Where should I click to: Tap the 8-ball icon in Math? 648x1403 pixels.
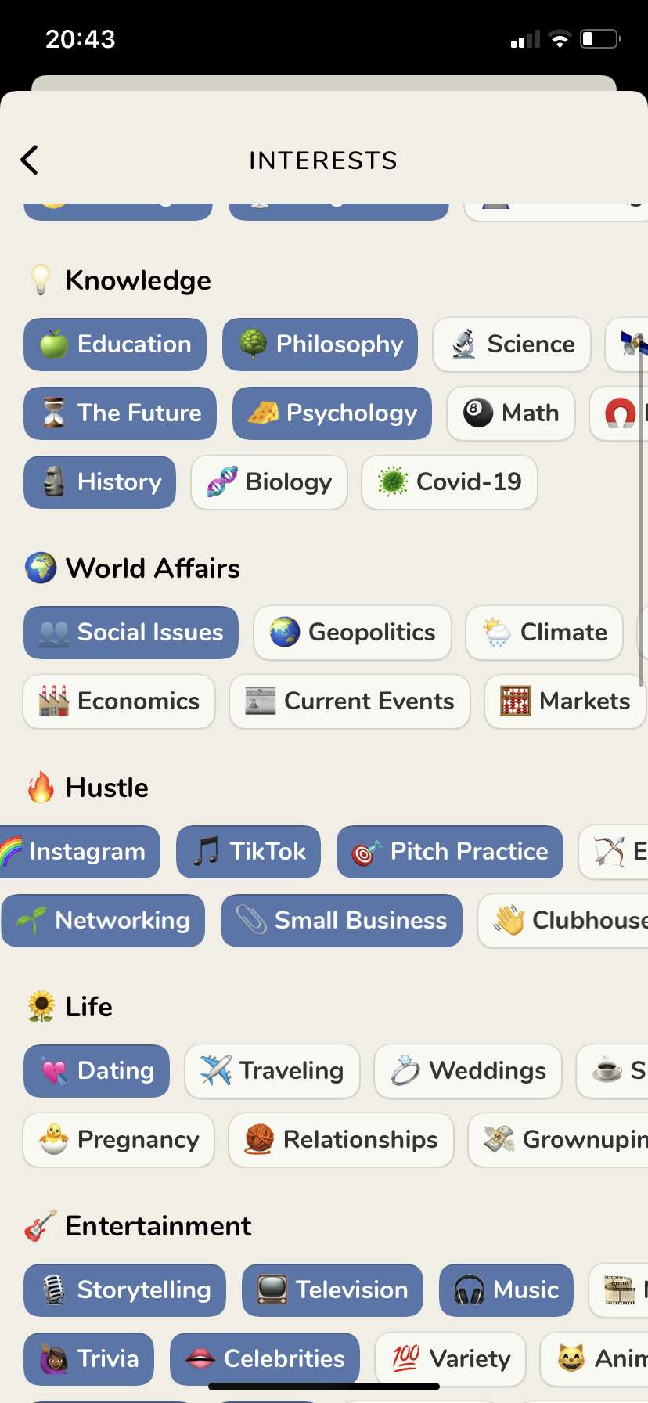pos(478,413)
